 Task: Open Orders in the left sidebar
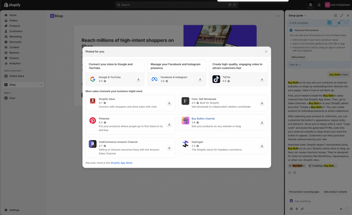(x=13, y=21)
